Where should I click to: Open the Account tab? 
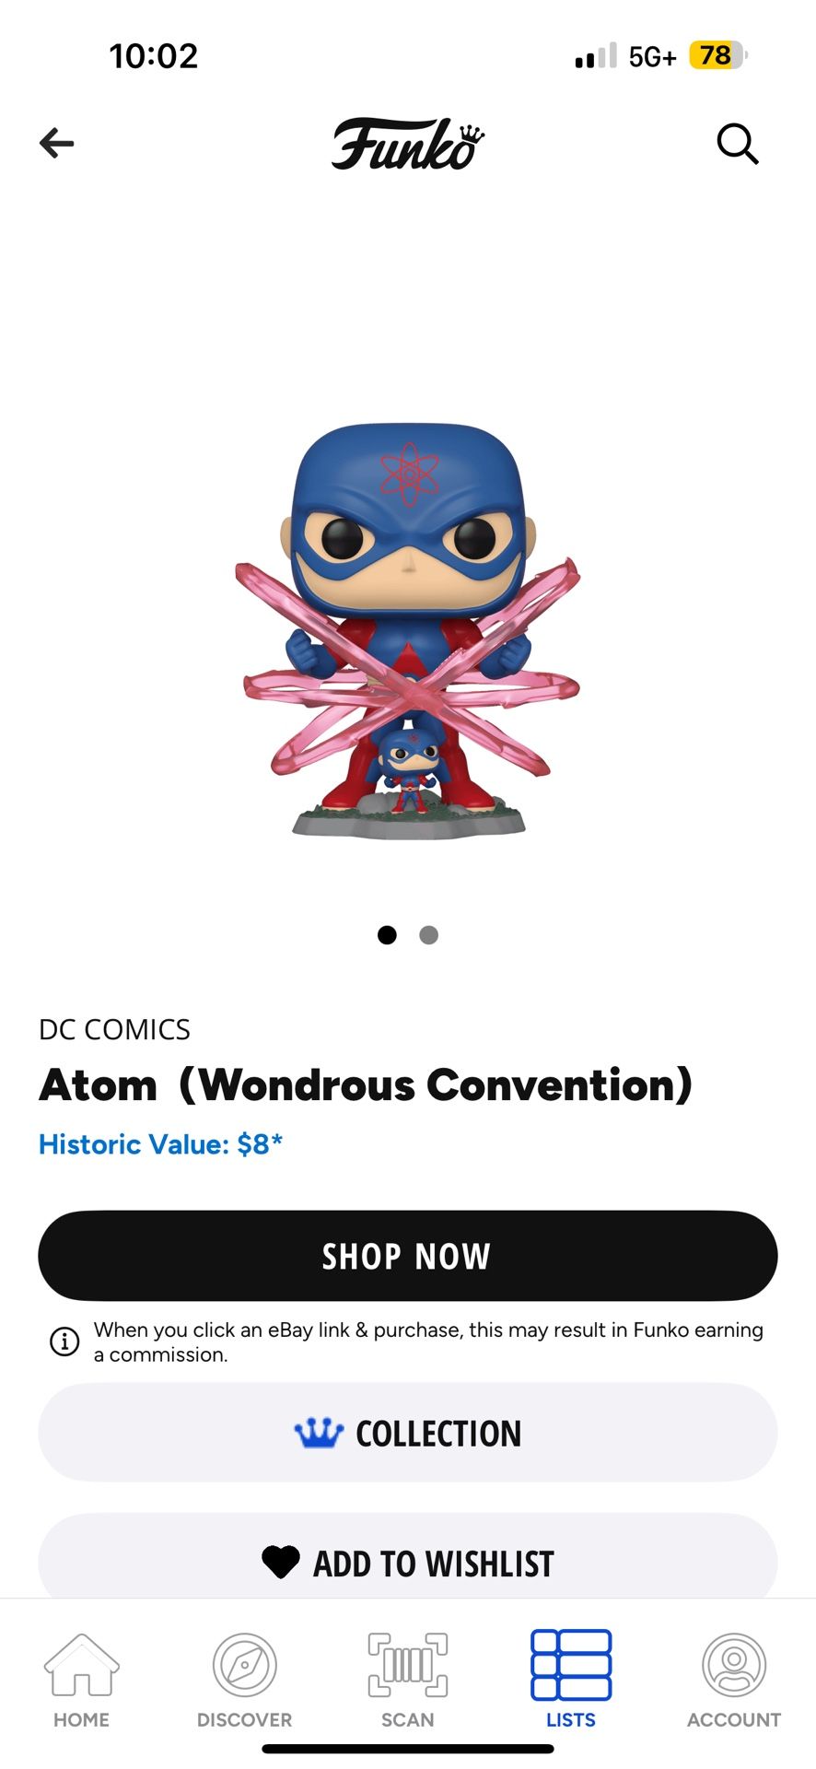(x=734, y=1681)
